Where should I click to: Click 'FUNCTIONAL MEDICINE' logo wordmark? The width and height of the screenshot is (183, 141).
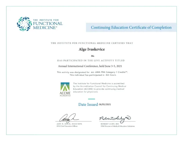48,25
